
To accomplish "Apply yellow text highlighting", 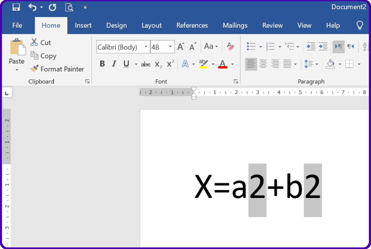I will 204,64.
